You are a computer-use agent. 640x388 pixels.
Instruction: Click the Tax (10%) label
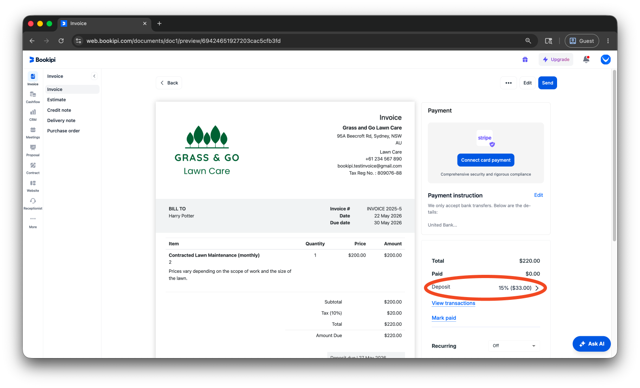pos(331,313)
